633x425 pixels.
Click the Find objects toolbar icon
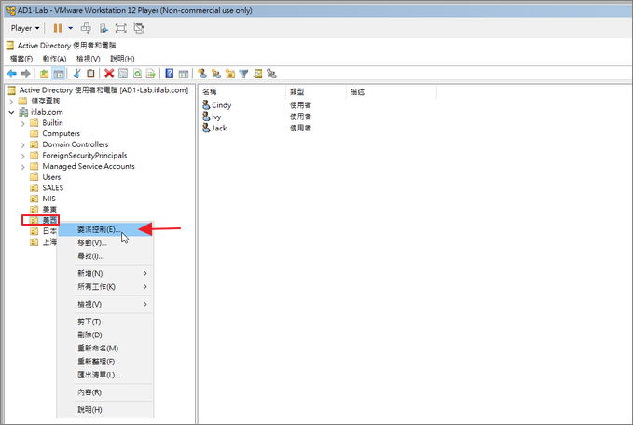[x=257, y=74]
